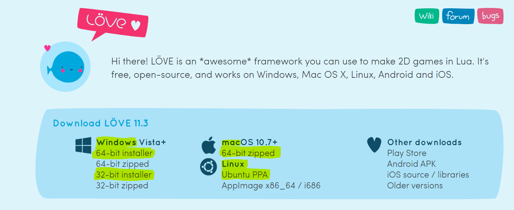Image resolution: width=514 pixels, height=210 pixels.
Task: Click the small pink heart above the whale
Action: click(47, 48)
